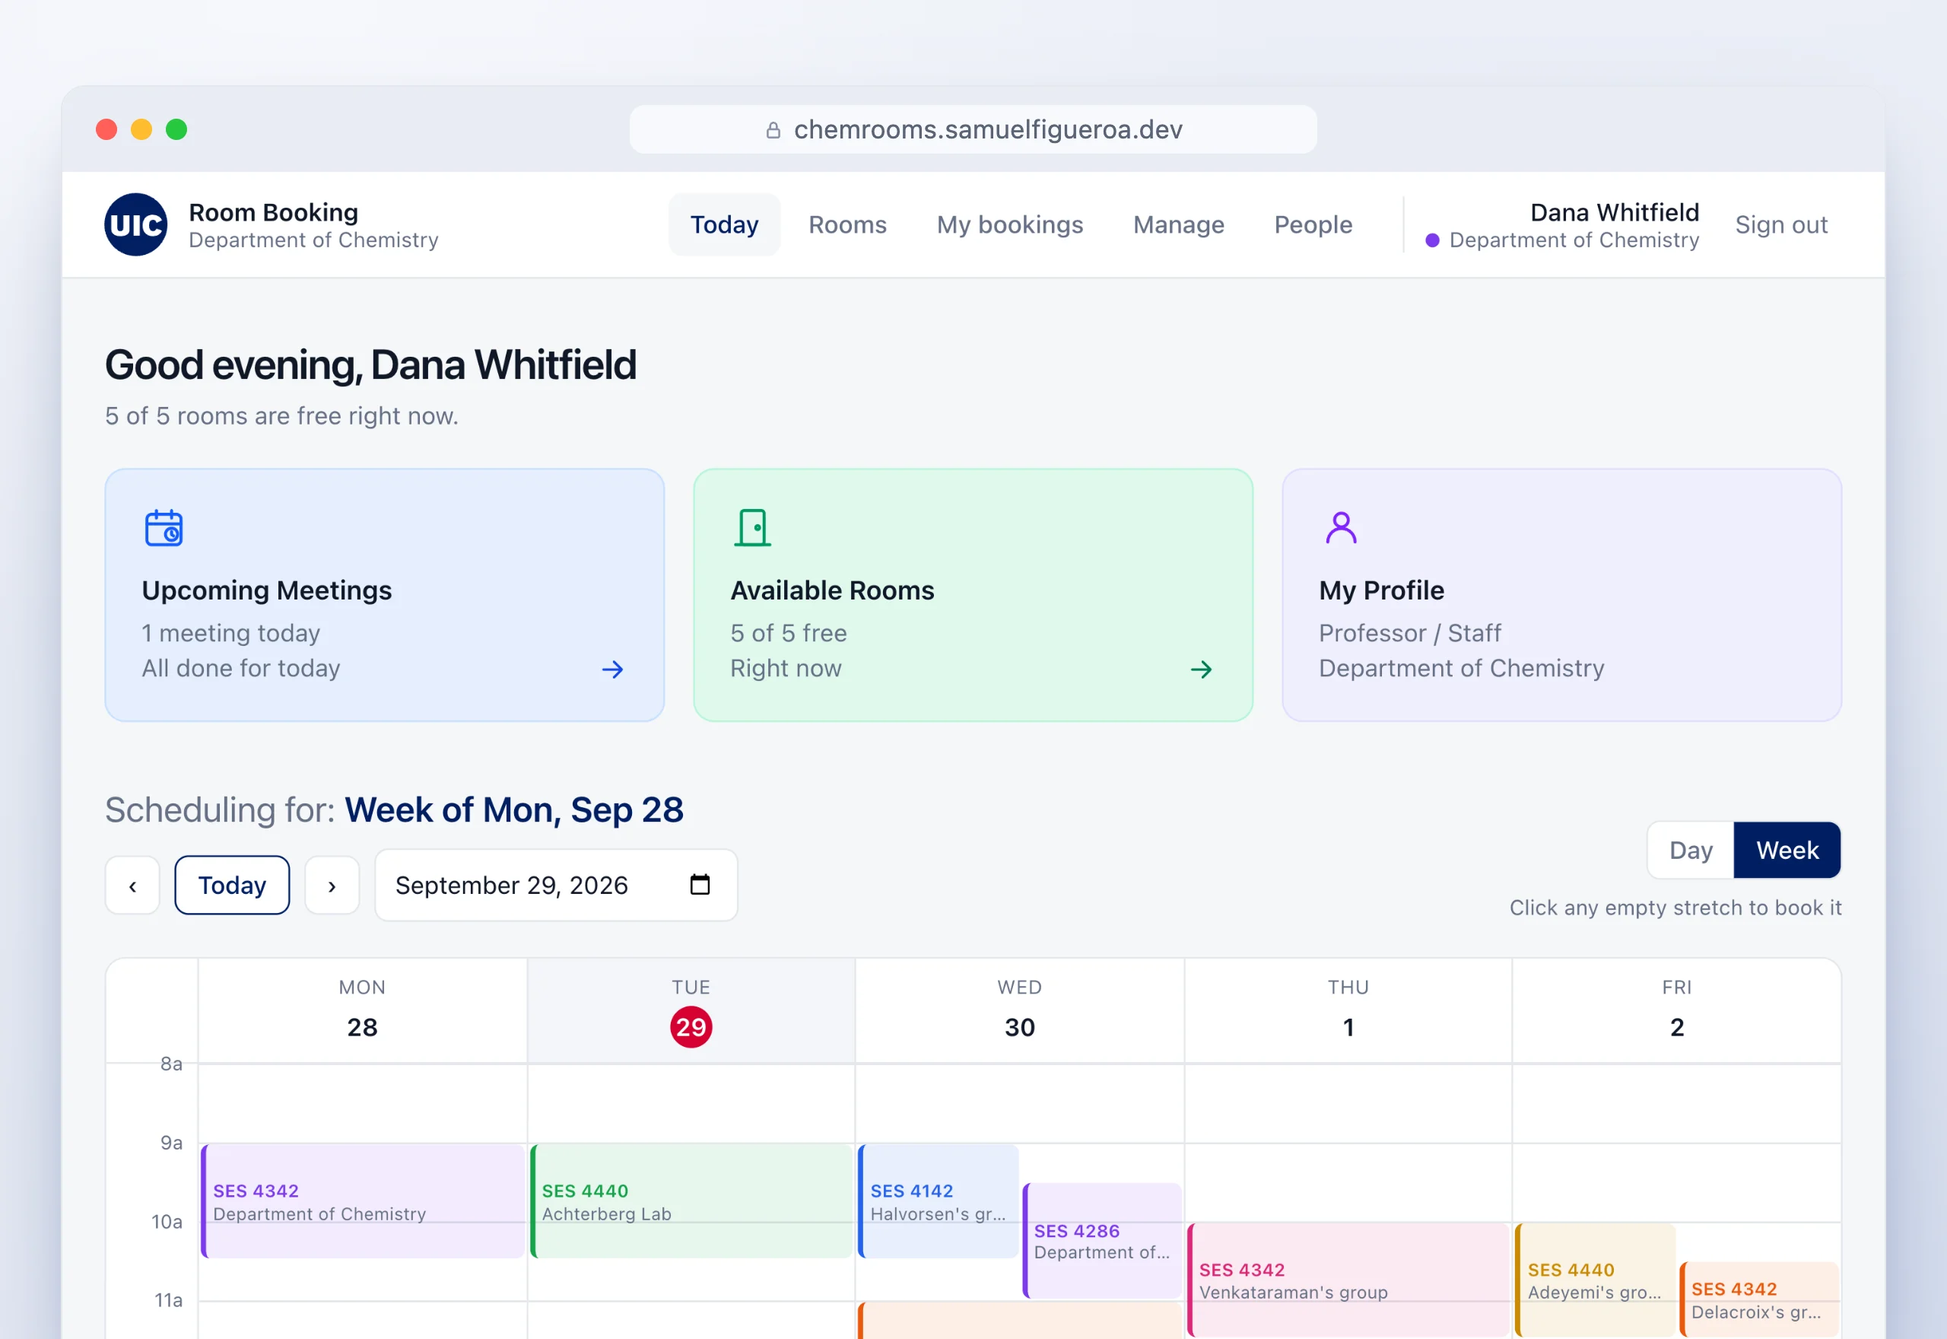This screenshot has width=1947, height=1339.
Task: Open the date picker calendar icon
Action: pos(700,884)
